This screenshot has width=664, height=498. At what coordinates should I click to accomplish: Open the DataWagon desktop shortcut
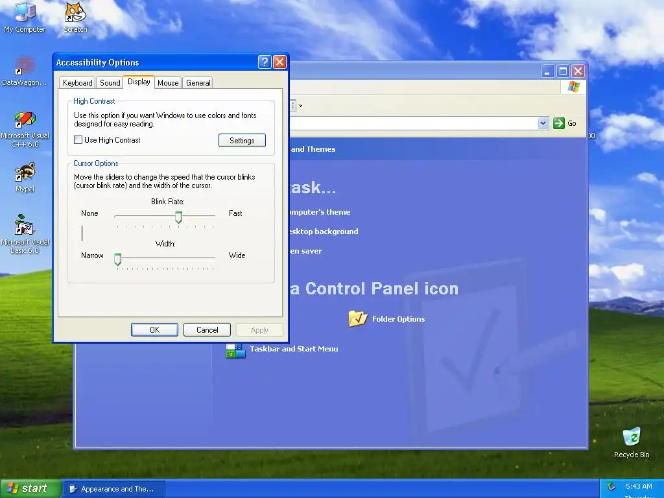[25, 70]
